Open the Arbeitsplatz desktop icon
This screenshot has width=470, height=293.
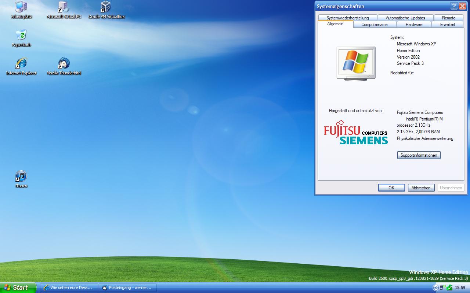coord(21,7)
